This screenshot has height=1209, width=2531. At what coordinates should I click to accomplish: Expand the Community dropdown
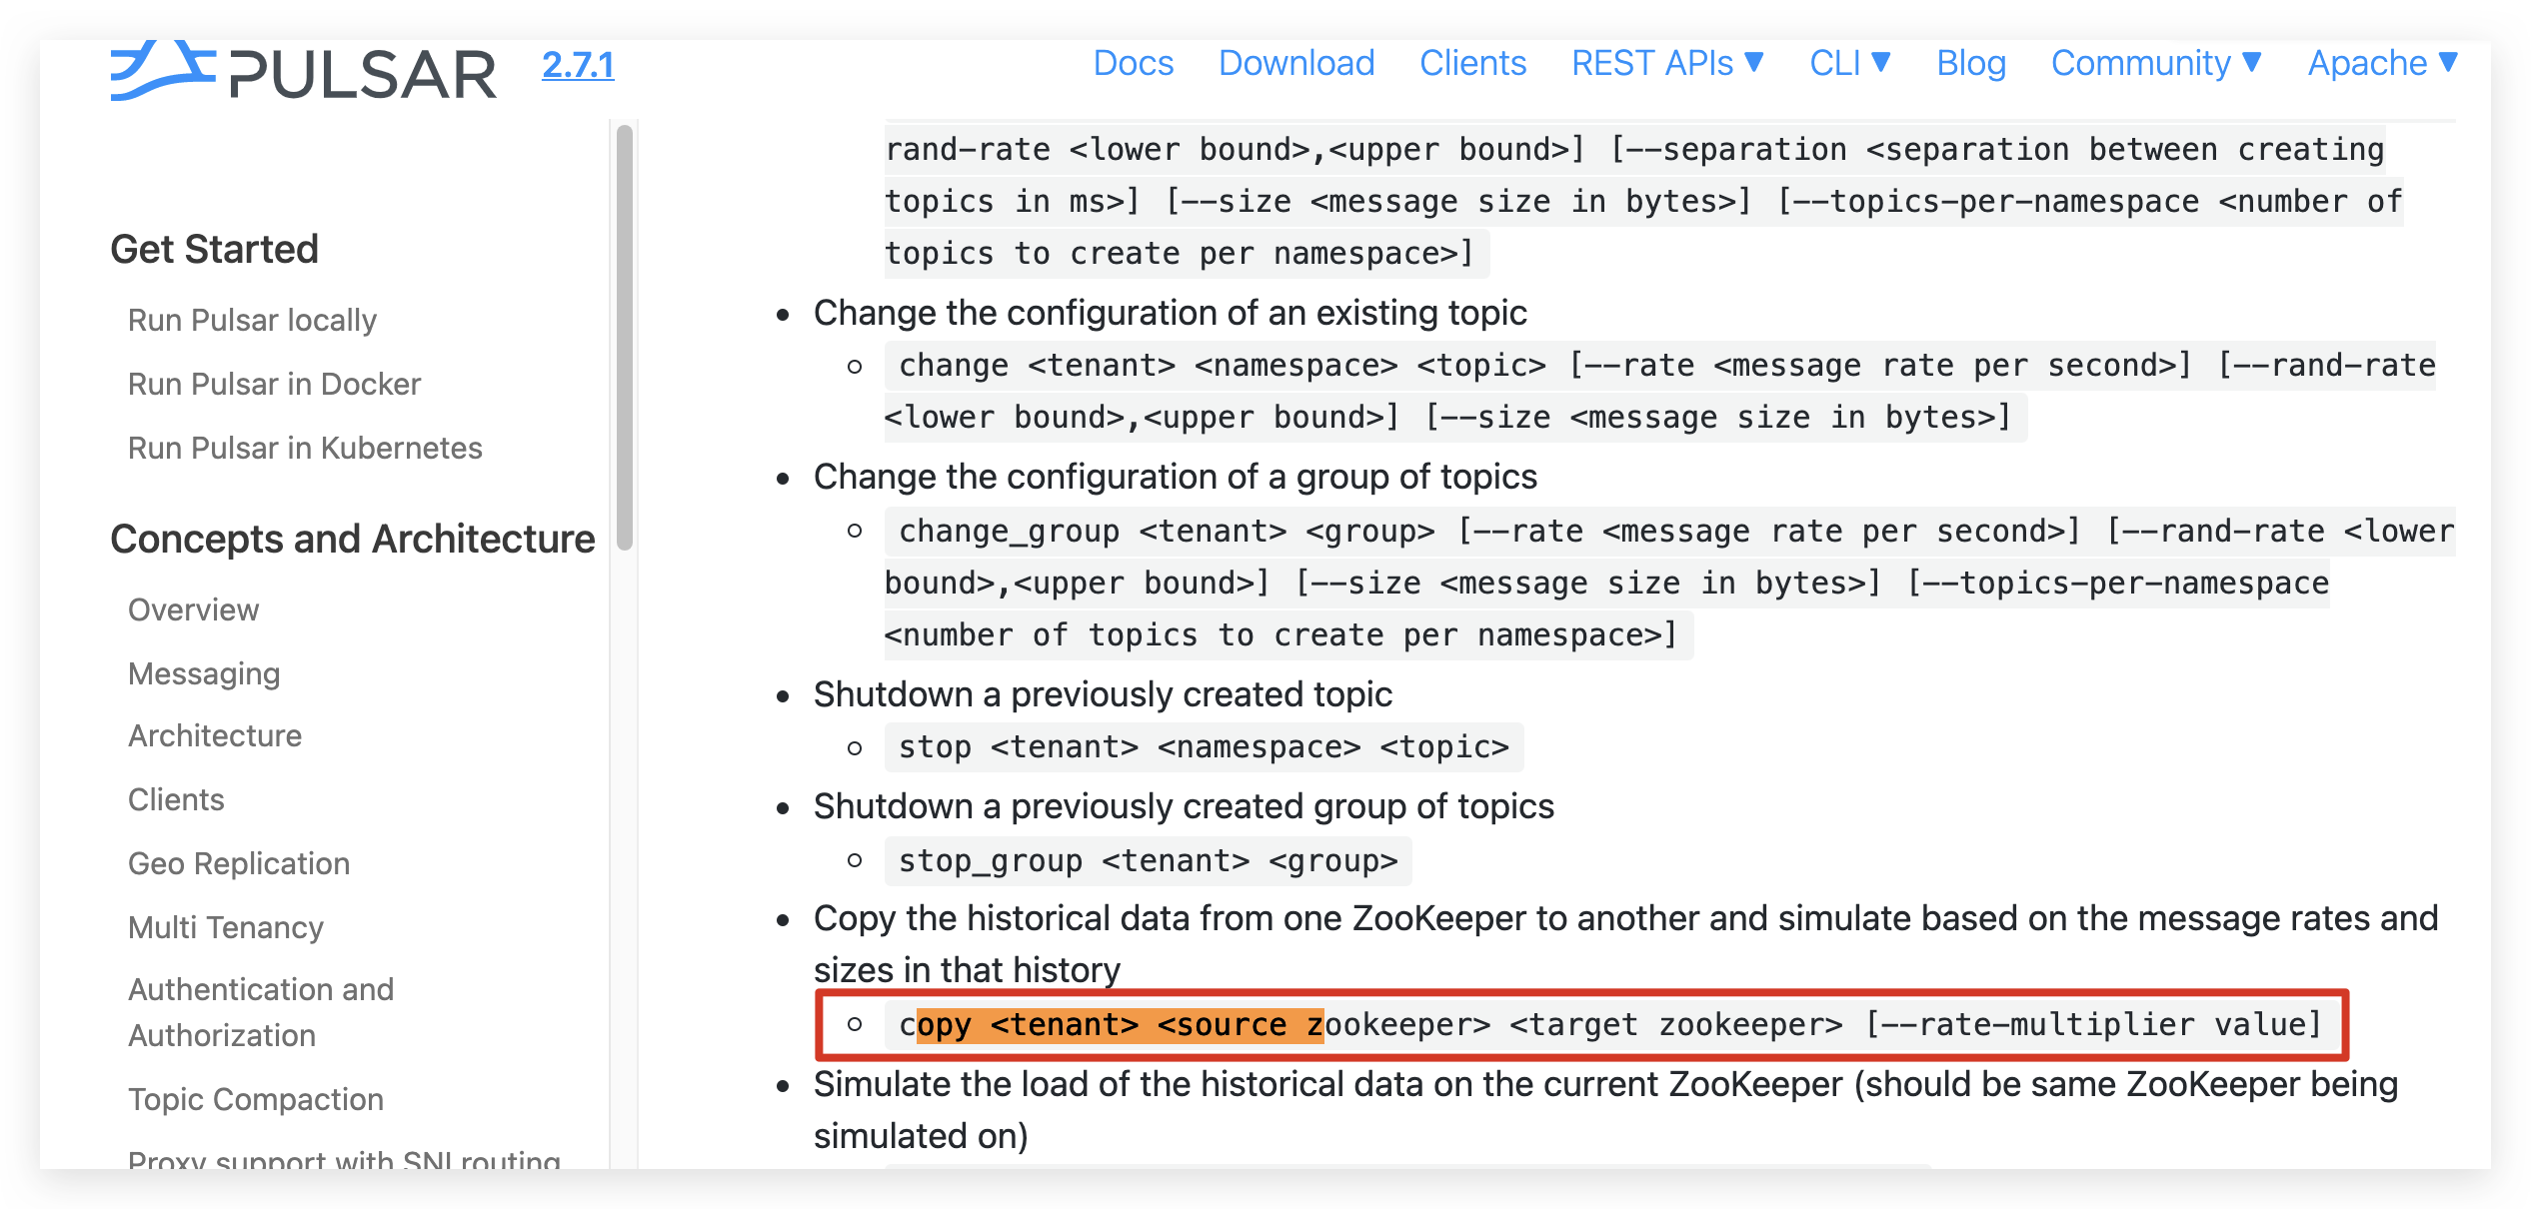[x=2155, y=63]
